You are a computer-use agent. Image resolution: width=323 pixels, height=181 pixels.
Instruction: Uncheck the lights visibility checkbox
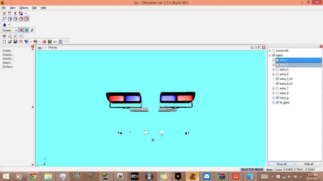[x=274, y=55]
